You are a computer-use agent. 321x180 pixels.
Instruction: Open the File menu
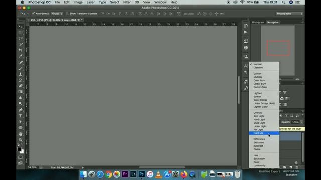pos(57,2)
